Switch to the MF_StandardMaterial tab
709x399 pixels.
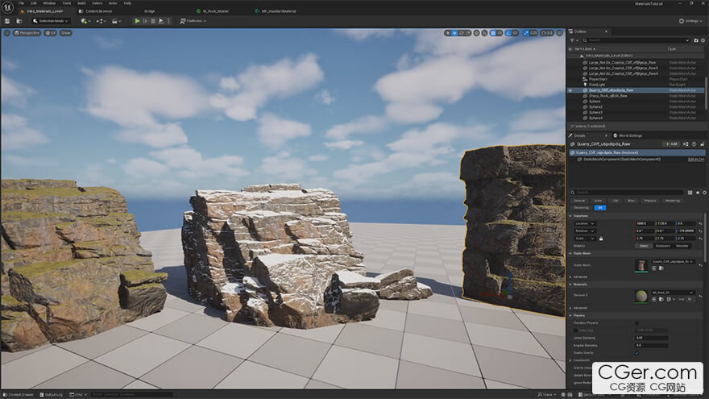pyautogui.click(x=276, y=10)
